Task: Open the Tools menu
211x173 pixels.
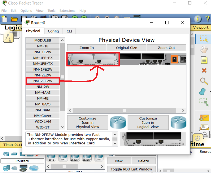Action: coord(51,11)
